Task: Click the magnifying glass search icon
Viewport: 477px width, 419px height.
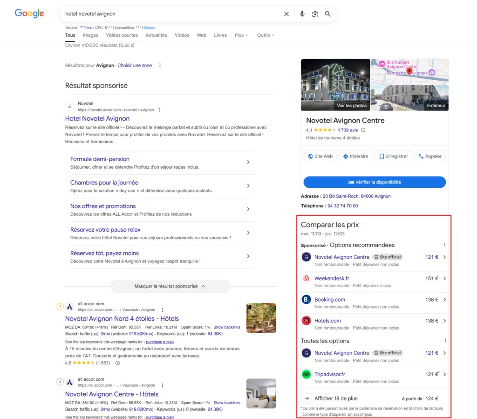Action: (328, 14)
